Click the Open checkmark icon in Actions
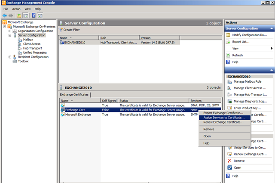This screenshot has width=275, height=183. click(229, 167)
